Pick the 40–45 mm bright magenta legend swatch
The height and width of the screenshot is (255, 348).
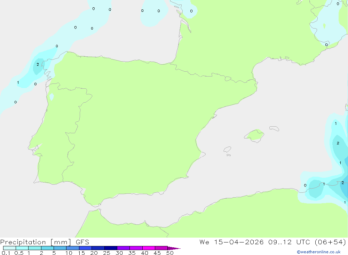(x=149, y=248)
